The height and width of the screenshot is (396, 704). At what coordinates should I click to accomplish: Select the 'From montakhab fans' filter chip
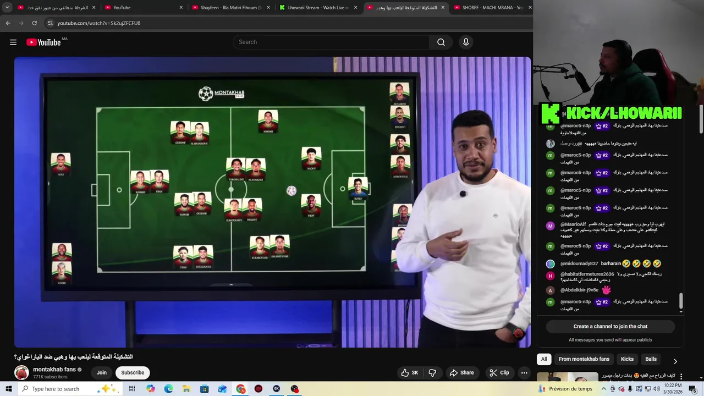click(x=584, y=359)
